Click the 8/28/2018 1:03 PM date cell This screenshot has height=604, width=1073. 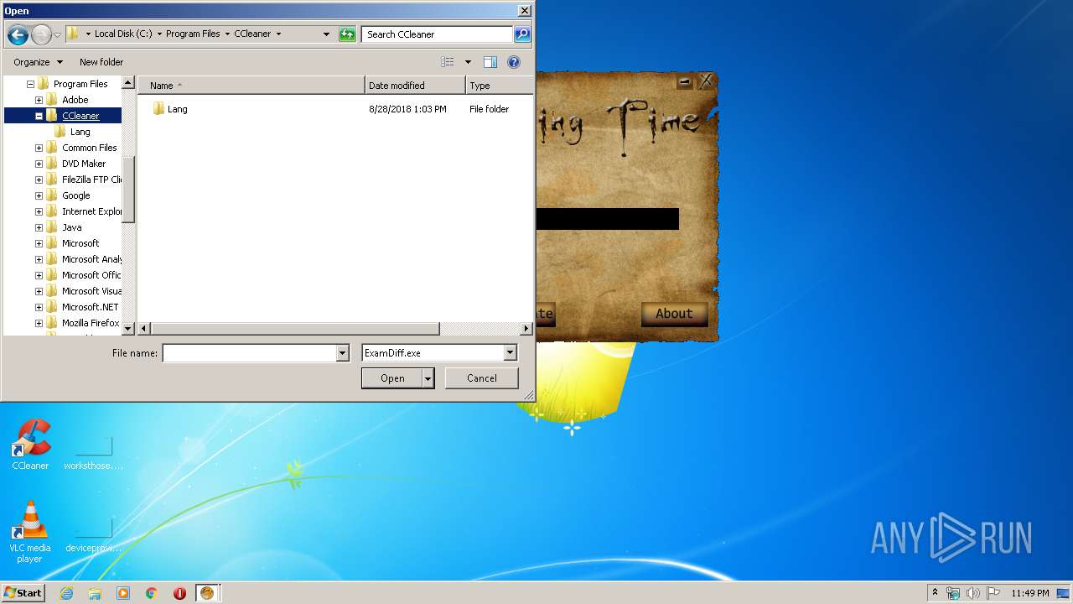(407, 109)
